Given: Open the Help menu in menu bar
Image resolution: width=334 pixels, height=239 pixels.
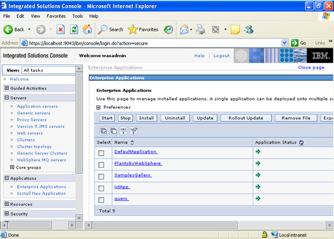Looking at the screenshot, I should [x=94, y=16].
